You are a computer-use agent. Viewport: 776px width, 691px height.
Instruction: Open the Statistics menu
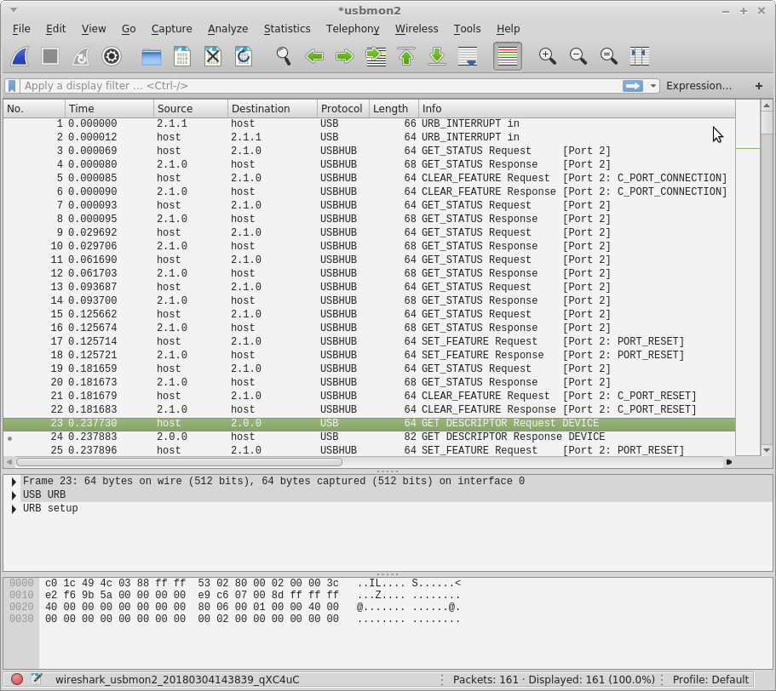coord(287,29)
